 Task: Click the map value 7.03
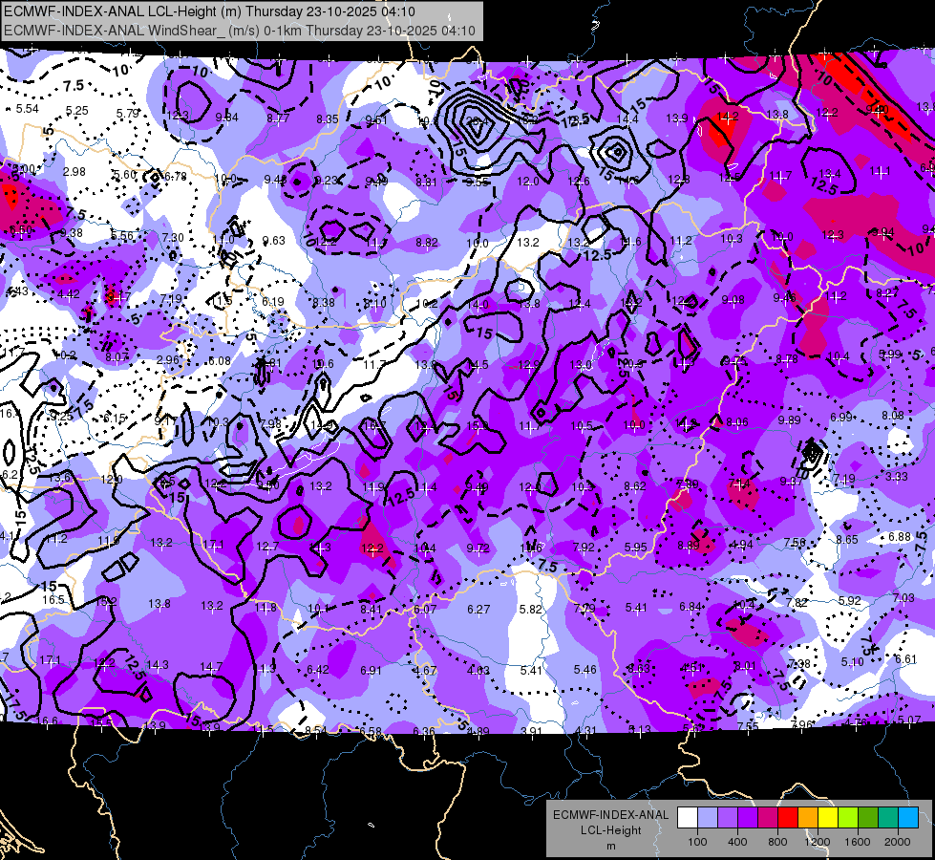(903, 598)
